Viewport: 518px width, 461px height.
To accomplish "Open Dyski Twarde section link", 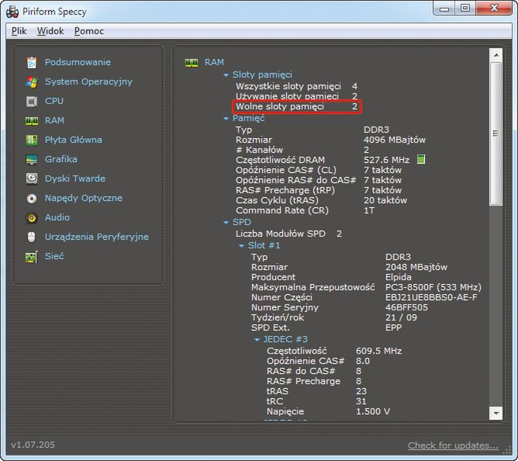I will point(75,179).
